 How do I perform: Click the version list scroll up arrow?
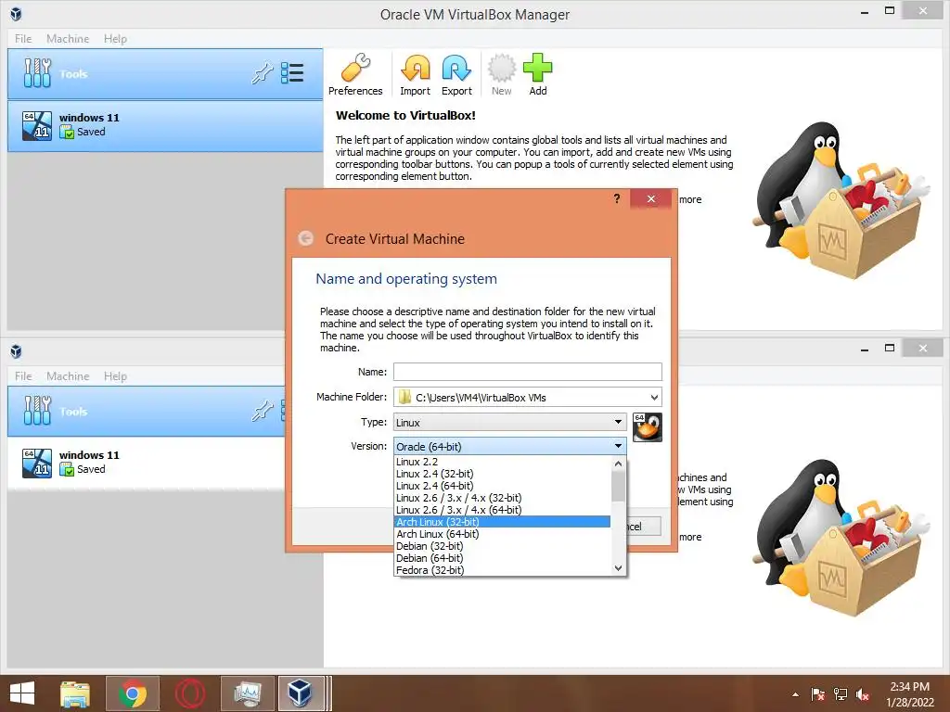(618, 464)
